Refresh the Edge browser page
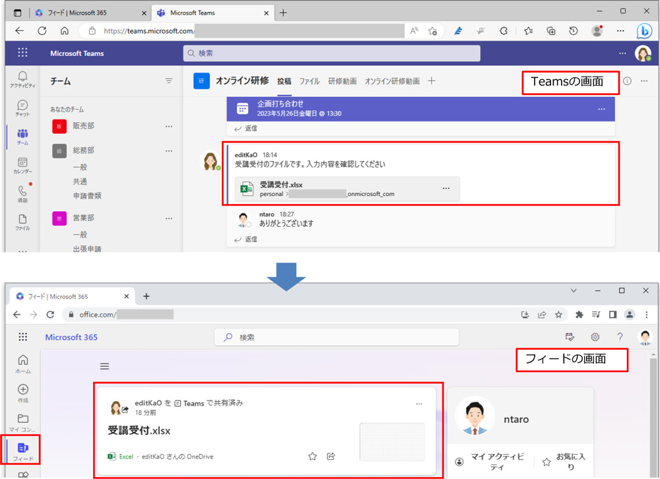Image resolution: width=660 pixels, height=479 pixels. [42, 30]
